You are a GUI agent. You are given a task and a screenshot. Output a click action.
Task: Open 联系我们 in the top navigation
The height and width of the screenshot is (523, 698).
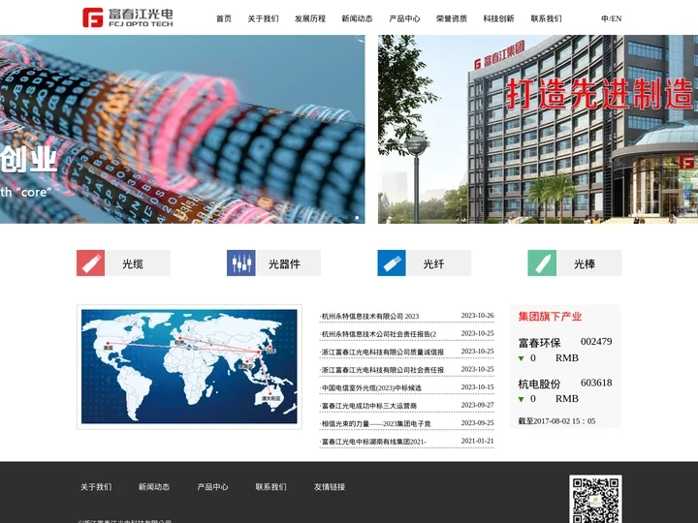[546, 18]
